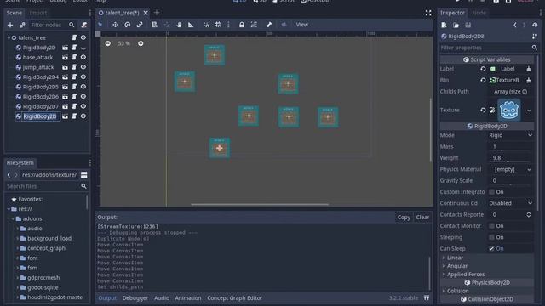Image resolution: width=545 pixels, height=306 pixels.
Task: Toggle visibility of RigidBody2D4 node
Action: (x=83, y=77)
